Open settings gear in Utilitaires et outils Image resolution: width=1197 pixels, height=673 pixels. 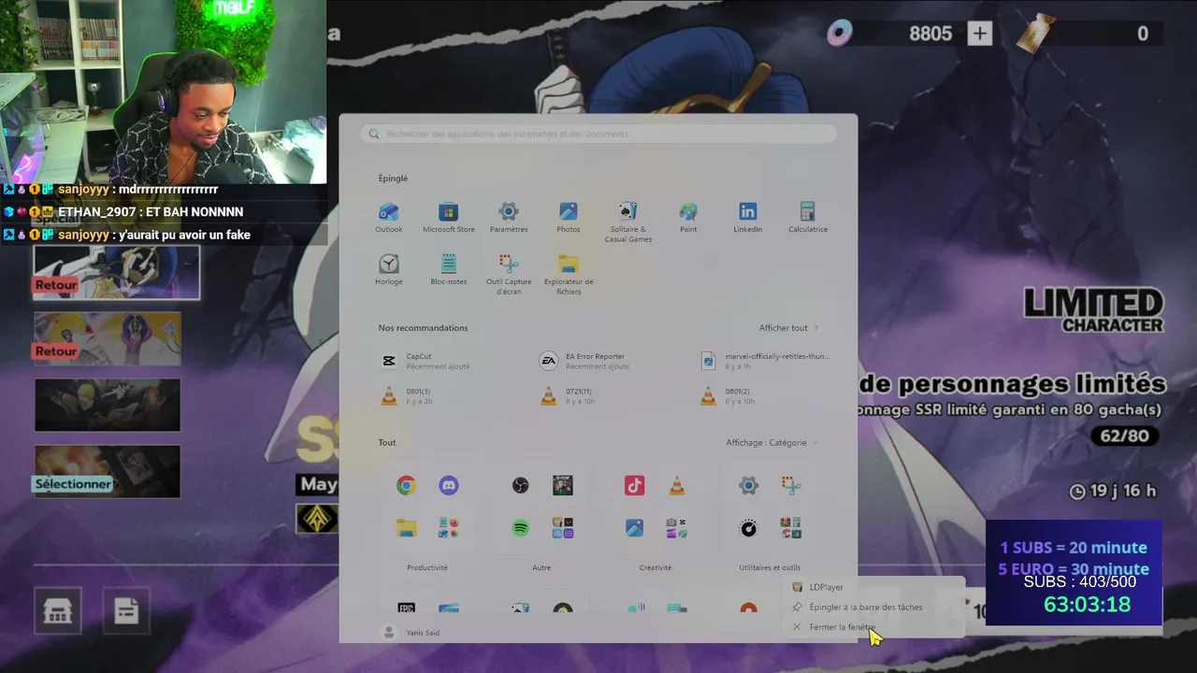coord(748,485)
